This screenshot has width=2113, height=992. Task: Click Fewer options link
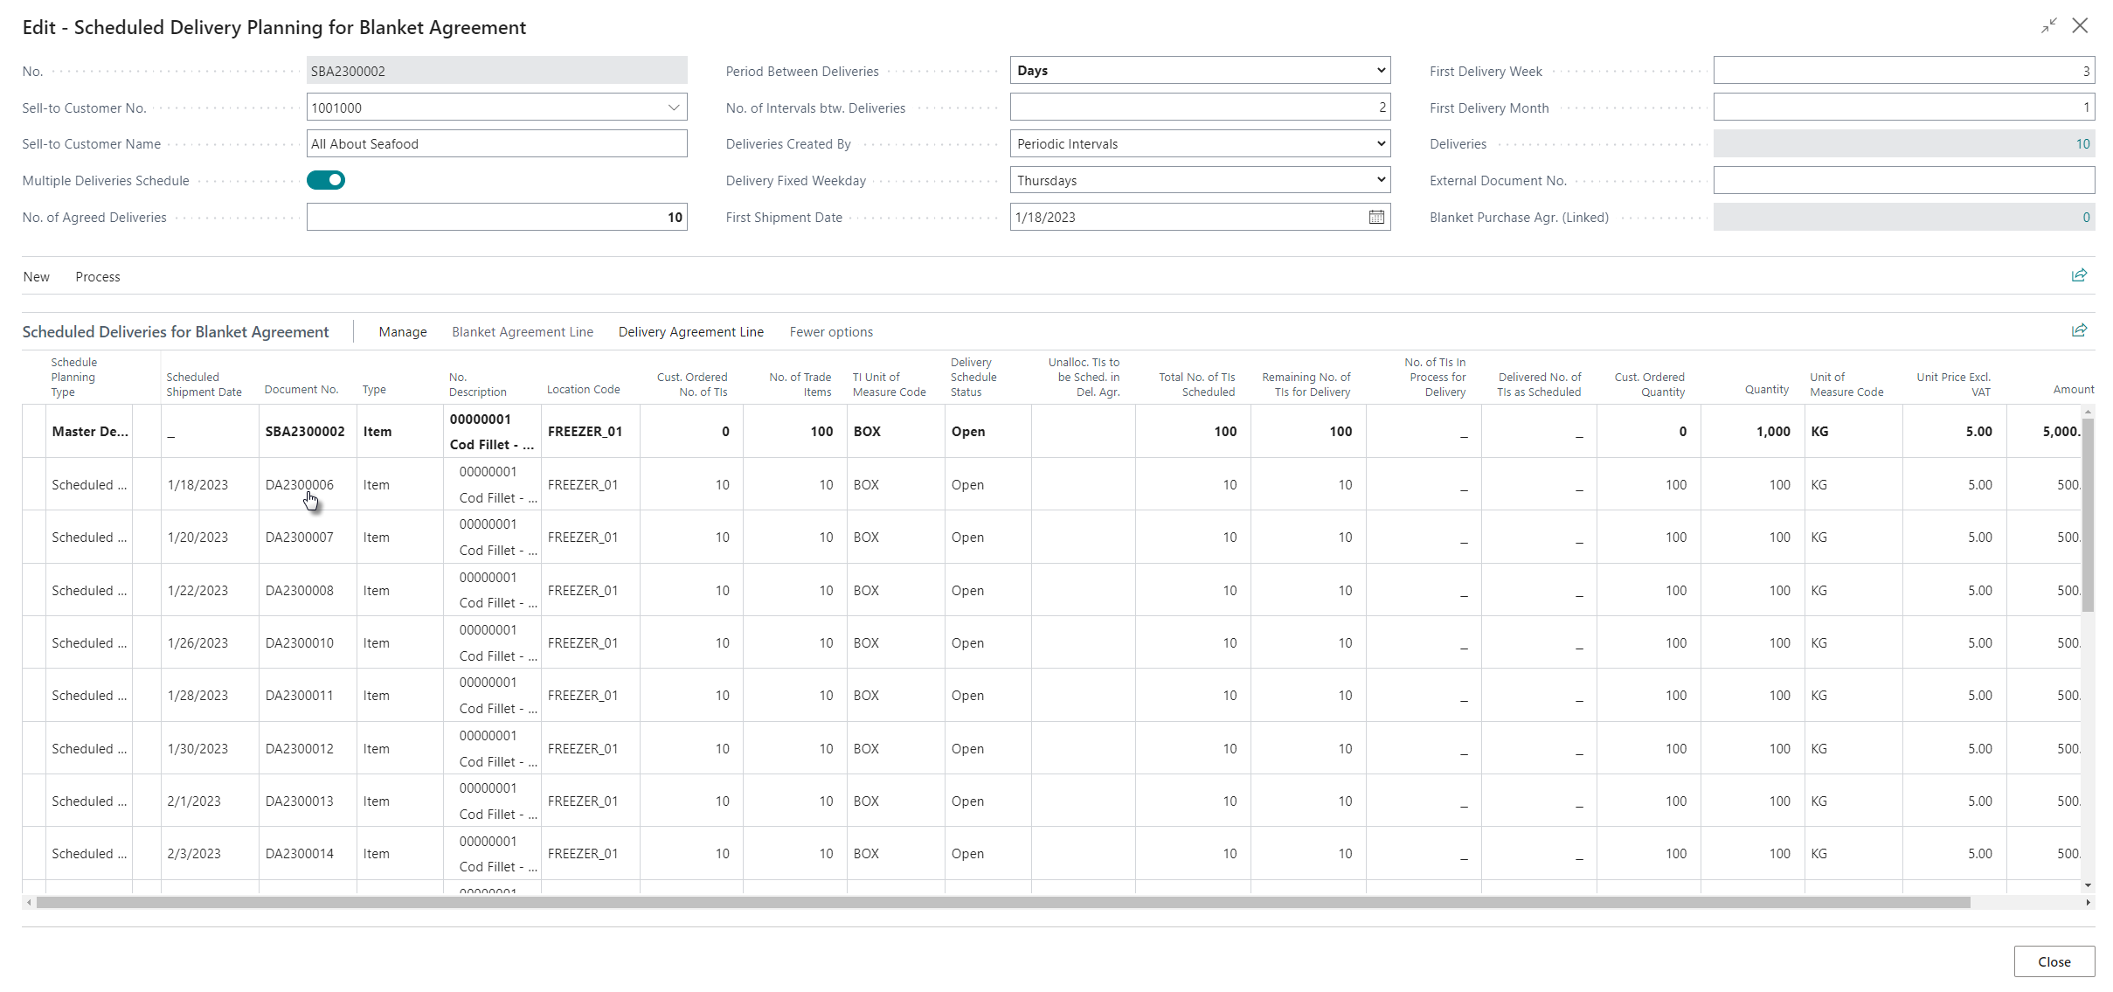830,332
